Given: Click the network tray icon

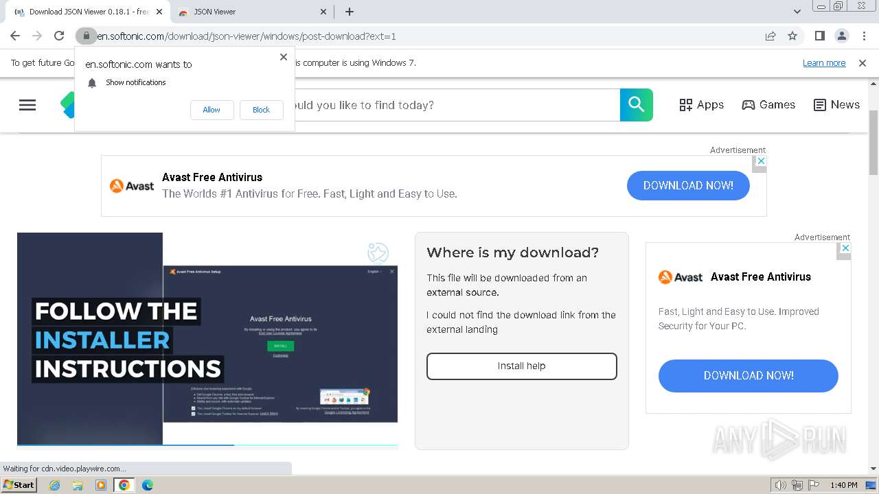Looking at the screenshot, I should coord(797,485).
